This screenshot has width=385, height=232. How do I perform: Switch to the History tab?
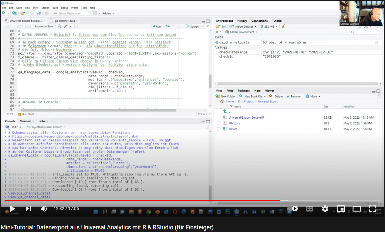tap(242, 21)
